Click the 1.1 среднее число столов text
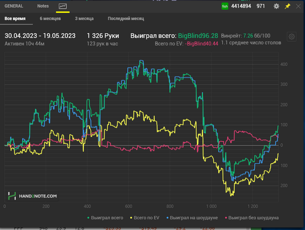The image size is (305, 230). [251, 43]
